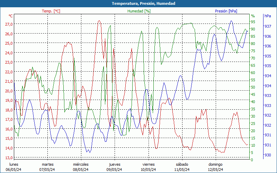Click the '26,0' temperature axis value
Image resolution: width=277 pixels, height=173 pixels.
coord(9,34)
